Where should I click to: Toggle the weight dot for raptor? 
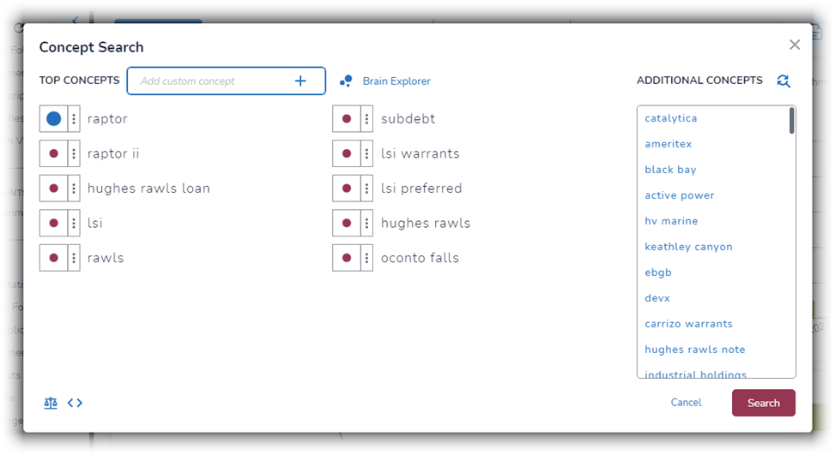pyautogui.click(x=53, y=118)
